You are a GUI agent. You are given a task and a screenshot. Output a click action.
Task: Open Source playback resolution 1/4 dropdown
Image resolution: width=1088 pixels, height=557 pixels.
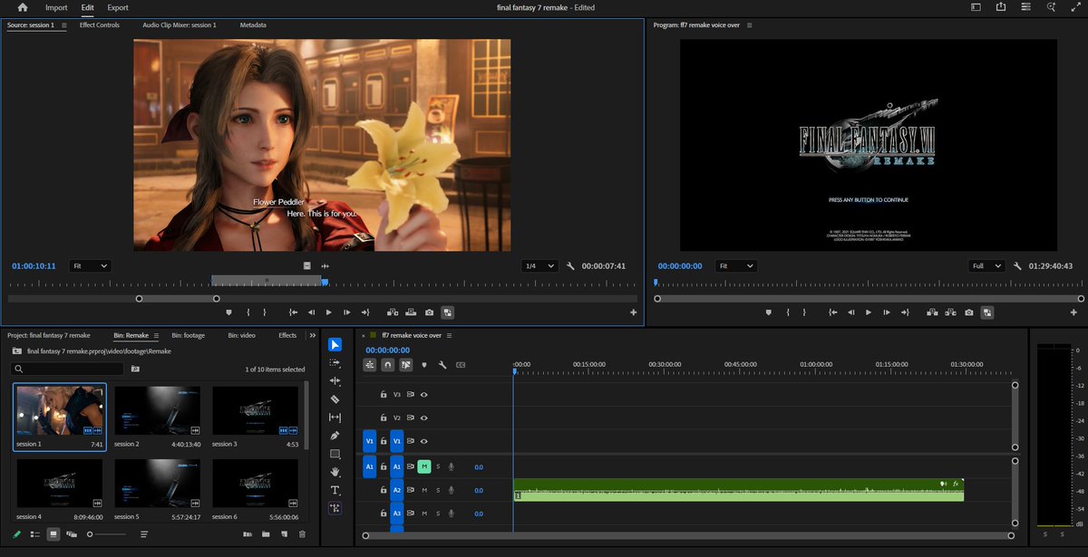(541, 266)
